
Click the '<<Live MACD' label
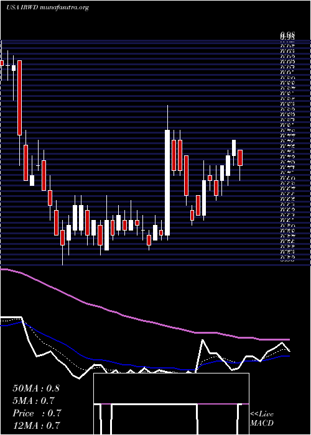pyautogui.click(x=262, y=418)
